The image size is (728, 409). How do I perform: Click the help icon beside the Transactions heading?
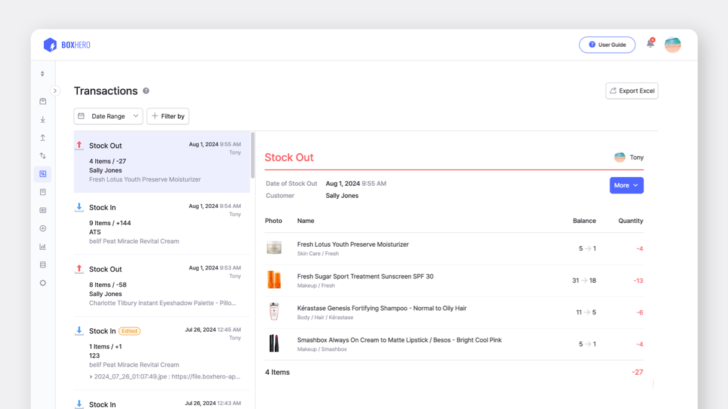(145, 91)
